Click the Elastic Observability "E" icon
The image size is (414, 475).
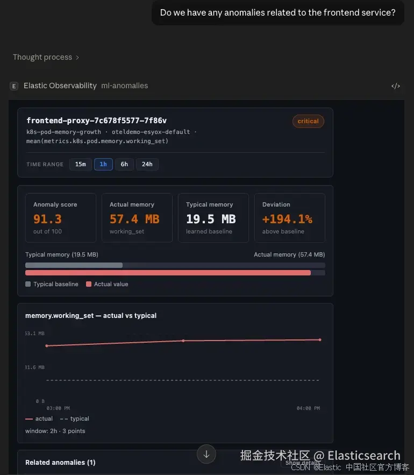click(x=14, y=86)
